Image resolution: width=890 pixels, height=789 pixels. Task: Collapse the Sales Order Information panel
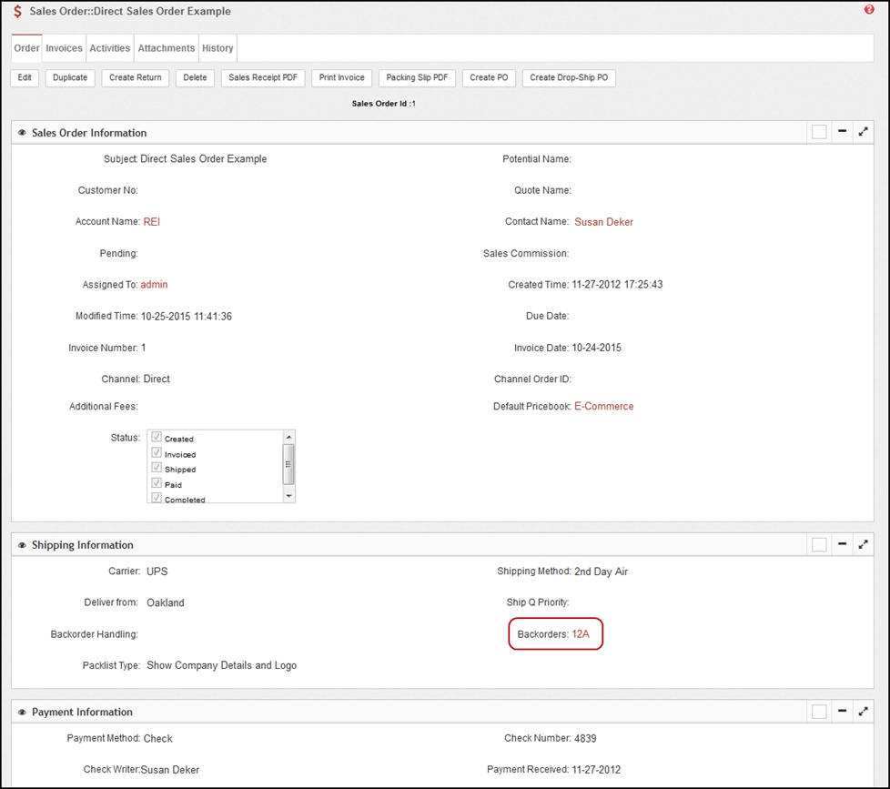pyautogui.click(x=843, y=131)
